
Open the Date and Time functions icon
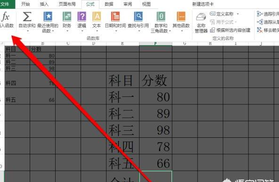click(x=115, y=16)
